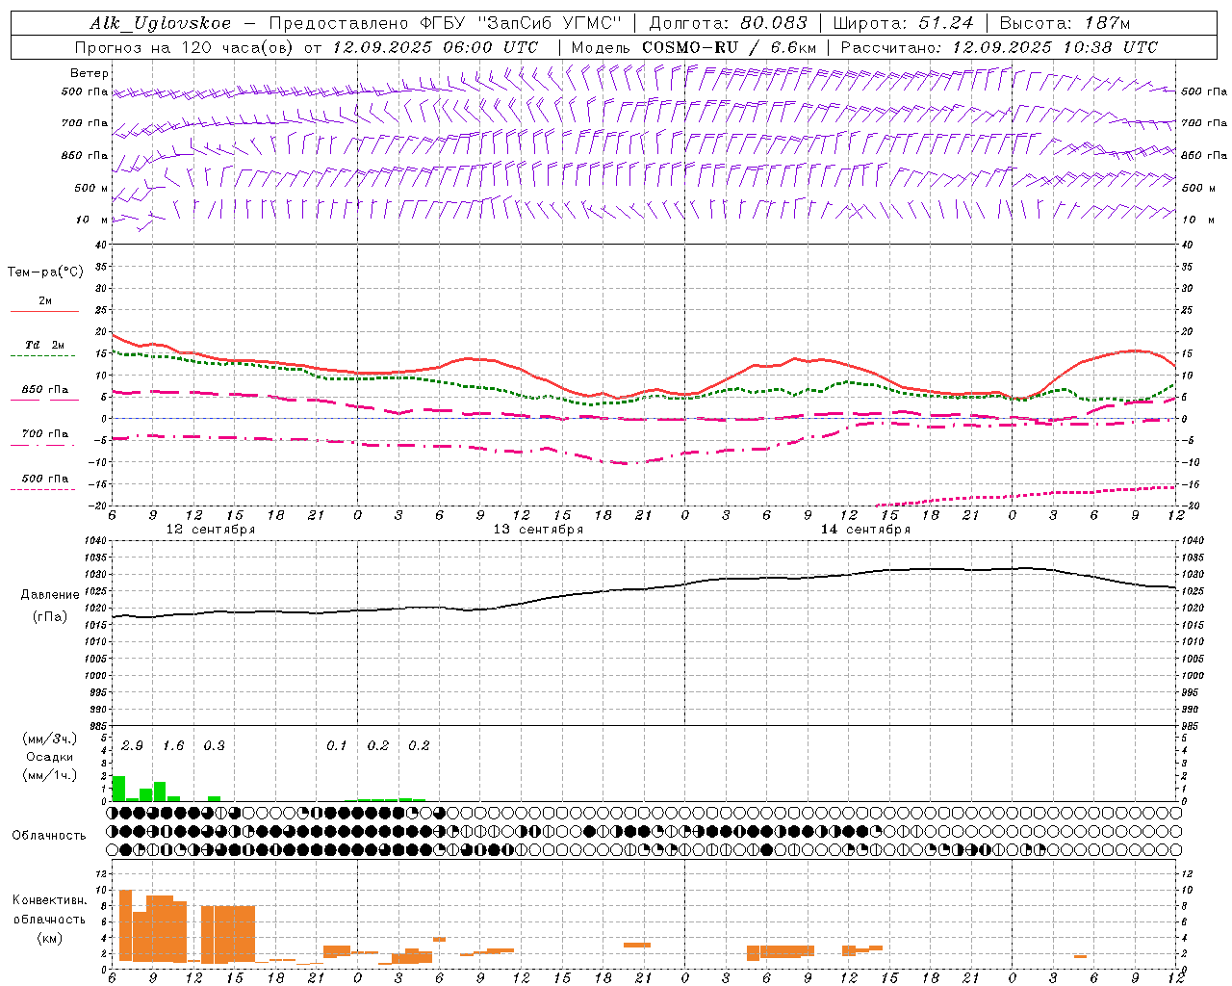
Task: Click the 'Ветер' wind section label
Action: point(90,73)
